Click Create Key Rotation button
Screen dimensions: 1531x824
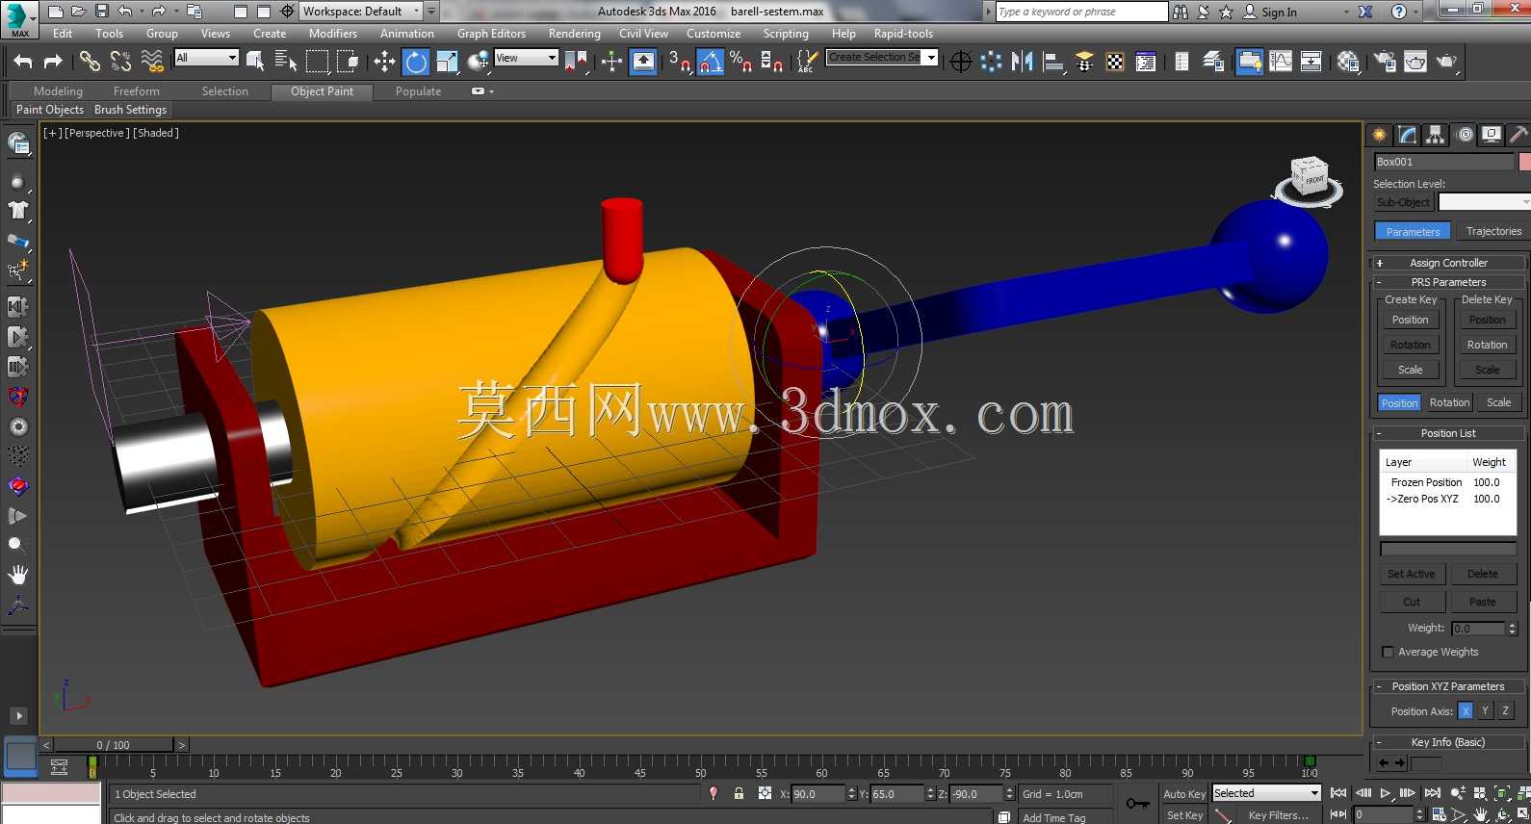[1410, 345]
